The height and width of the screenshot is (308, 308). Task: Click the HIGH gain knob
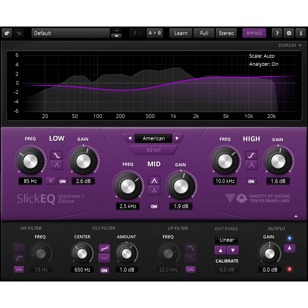pyautogui.click(x=278, y=161)
